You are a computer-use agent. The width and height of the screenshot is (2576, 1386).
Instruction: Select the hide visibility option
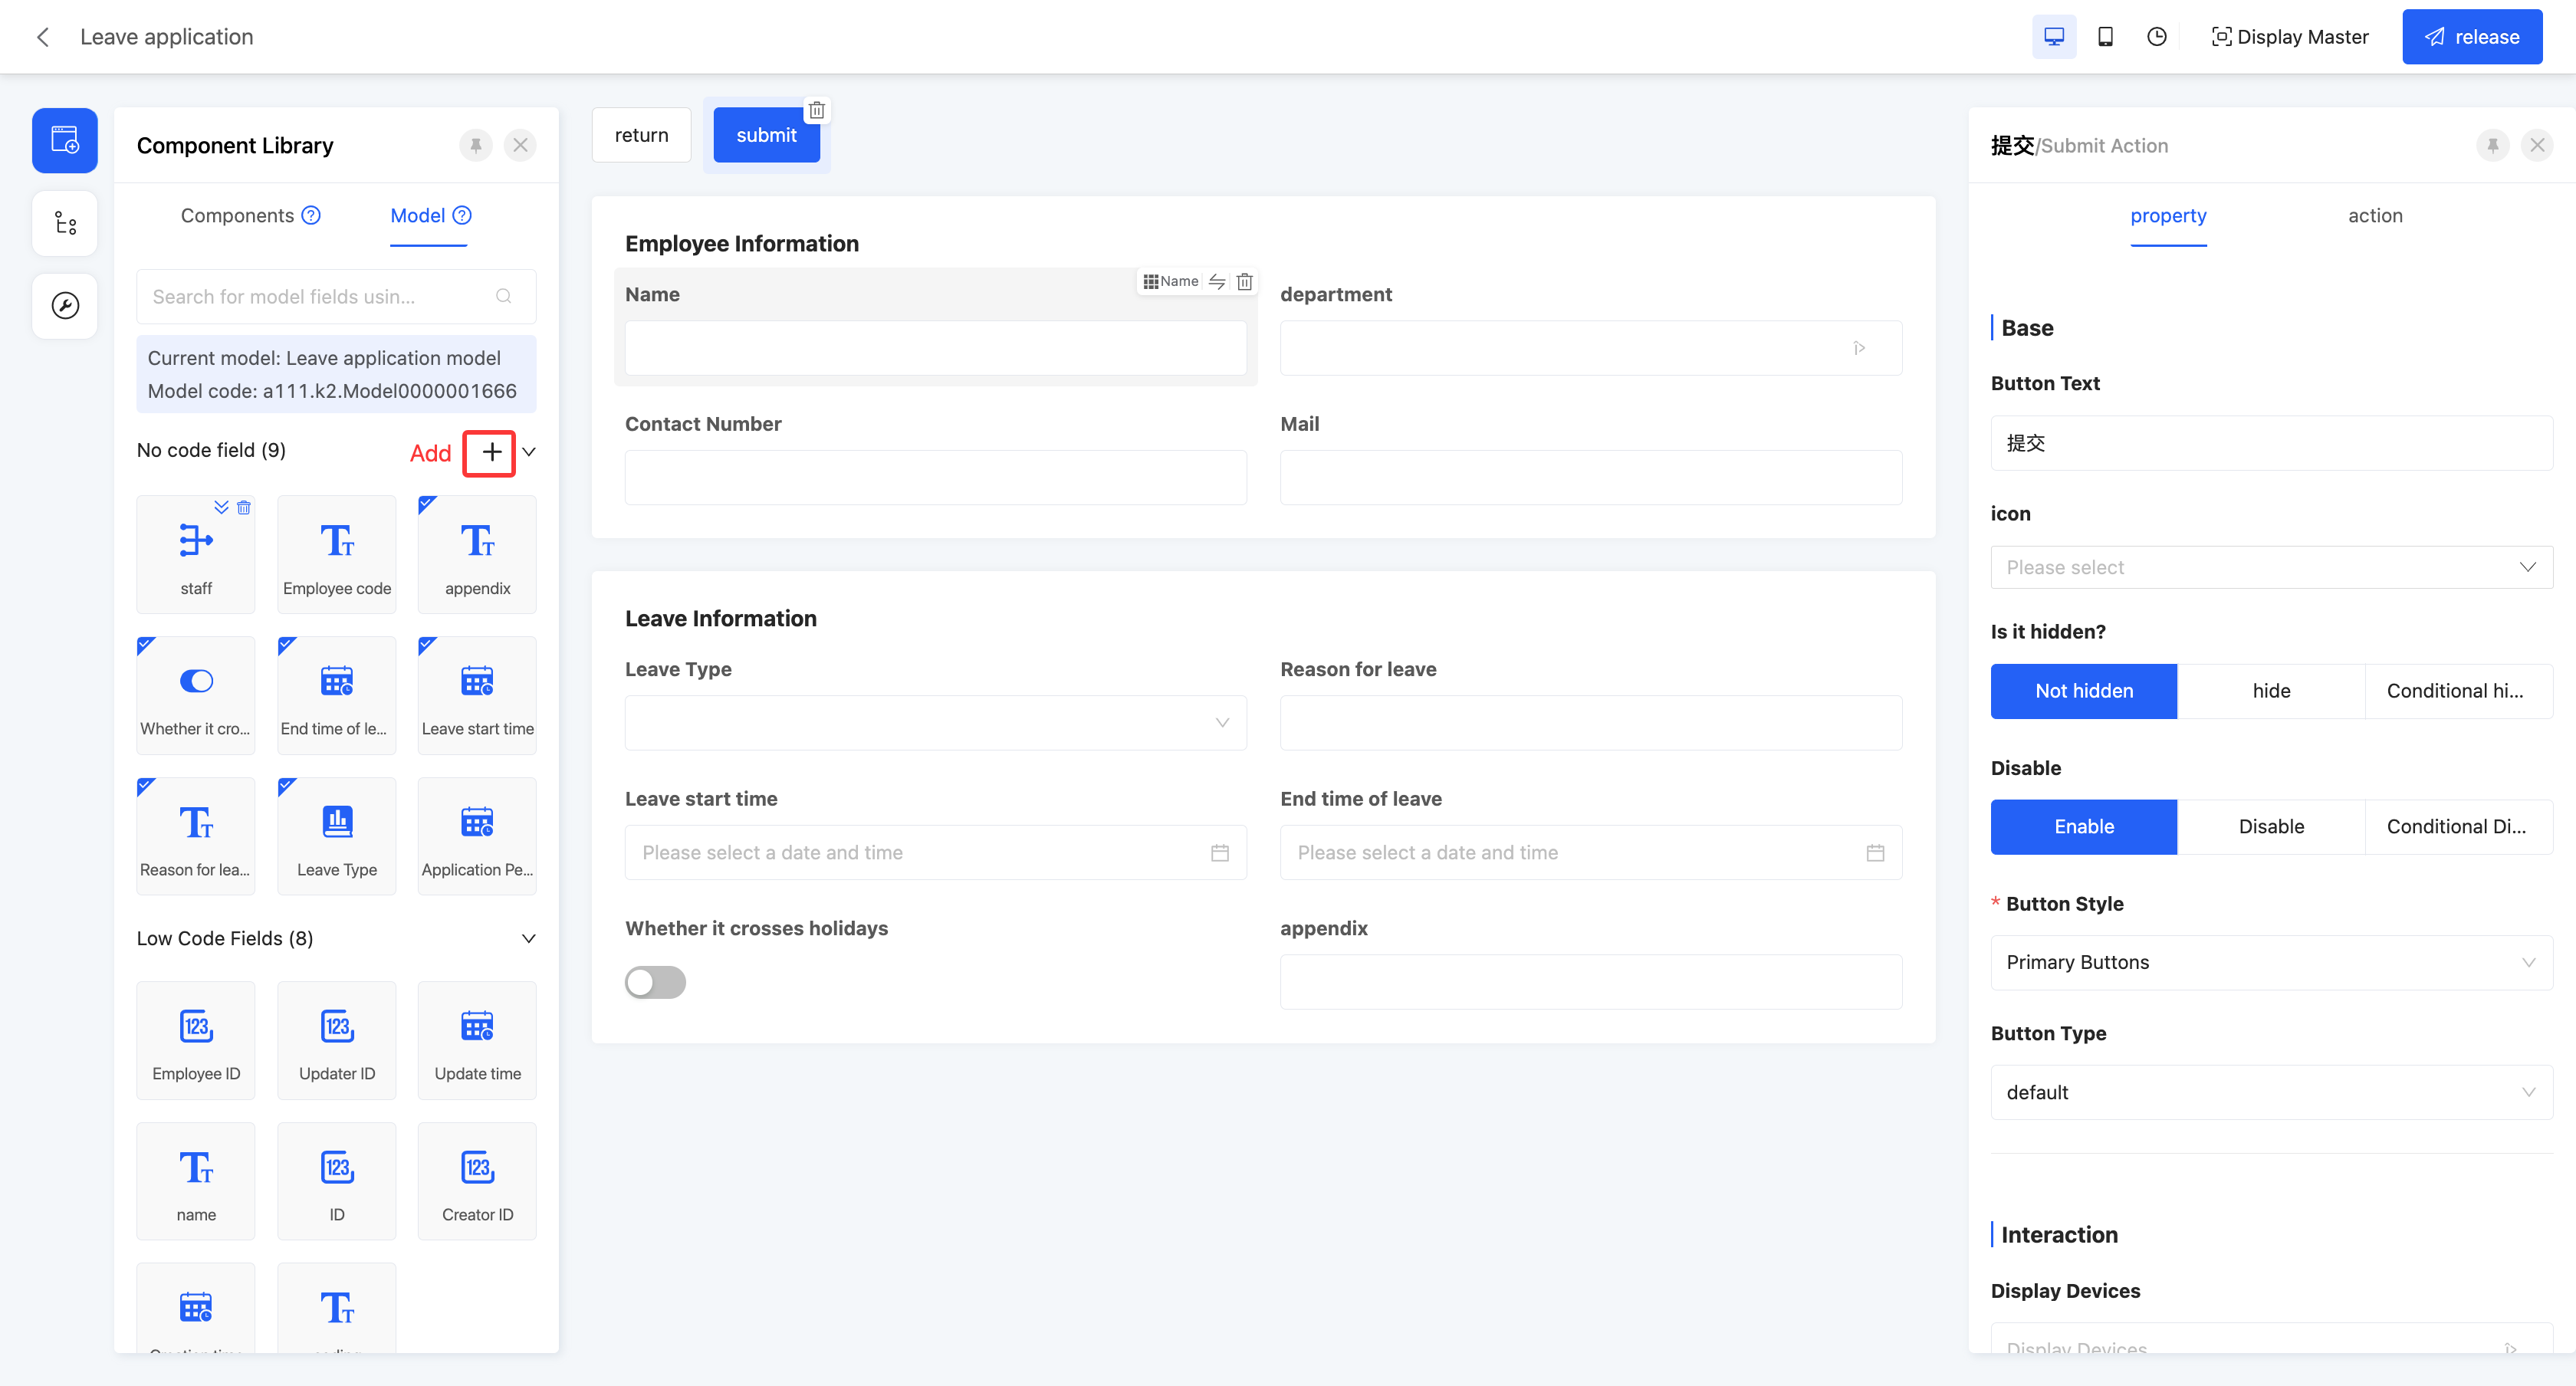coord(2270,691)
